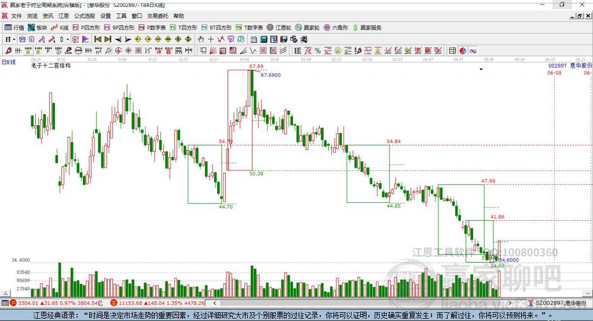Select the red target circle tool
This screenshot has height=321, width=593.
tap(118, 51)
